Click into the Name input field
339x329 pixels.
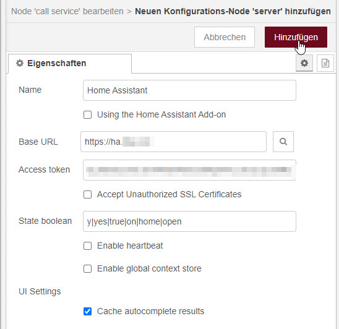pyautogui.click(x=189, y=90)
